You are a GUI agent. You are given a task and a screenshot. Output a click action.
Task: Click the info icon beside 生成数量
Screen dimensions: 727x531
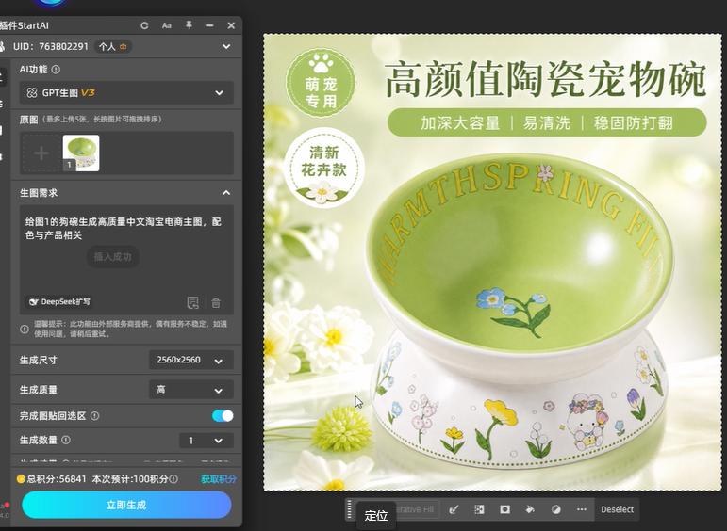tap(66, 440)
